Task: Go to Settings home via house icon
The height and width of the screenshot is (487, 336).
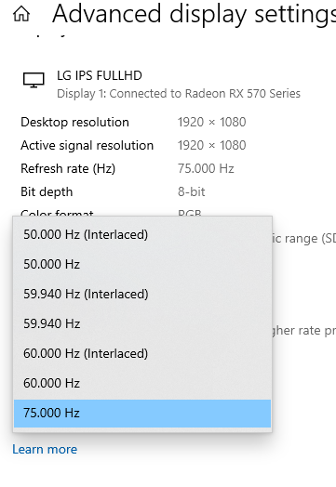Action: point(21,14)
